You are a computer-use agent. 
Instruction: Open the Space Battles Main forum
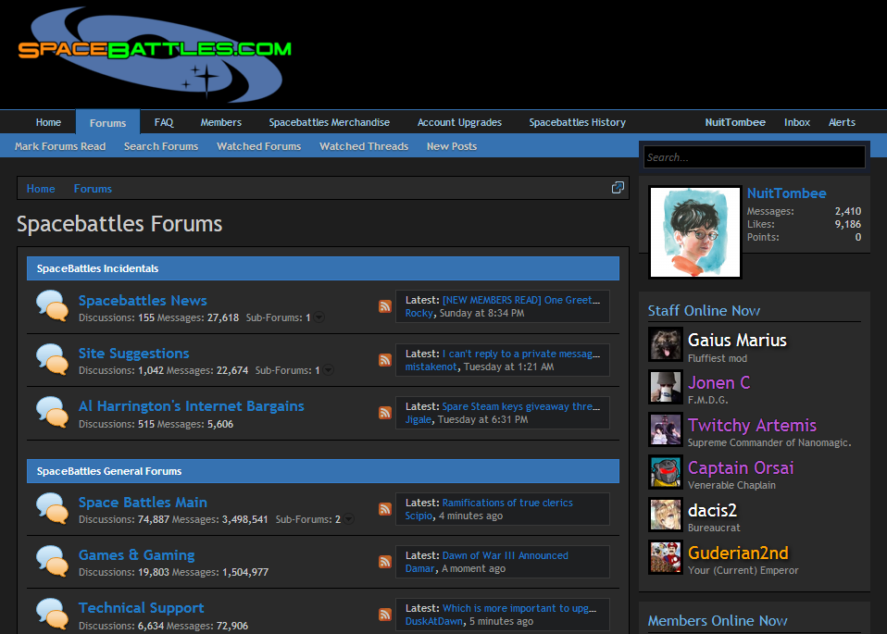pos(143,503)
